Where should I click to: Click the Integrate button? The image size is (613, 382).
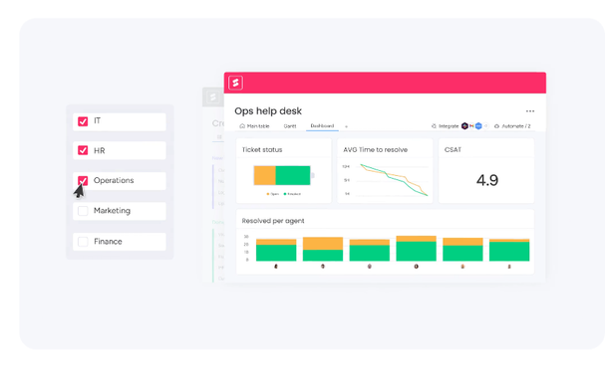coord(446,126)
